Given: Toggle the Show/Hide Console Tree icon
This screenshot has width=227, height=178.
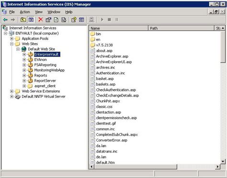Looking at the screenshot, I should 31,20.
